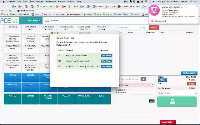Open the blue Meal Bowl category
This screenshot has height=125, width=200.
click(x=12, y=87)
